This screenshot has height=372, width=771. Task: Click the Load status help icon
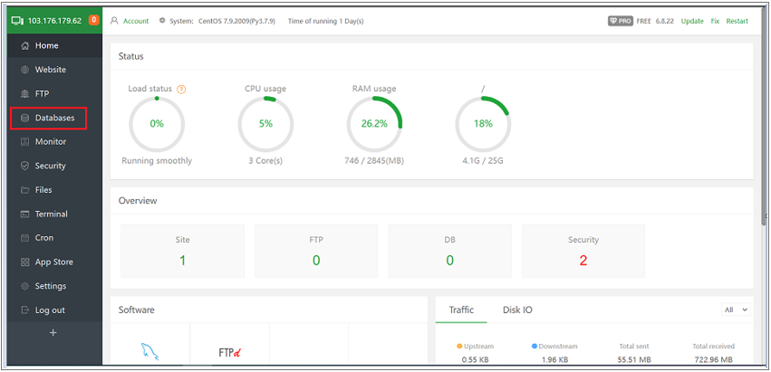click(181, 90)
